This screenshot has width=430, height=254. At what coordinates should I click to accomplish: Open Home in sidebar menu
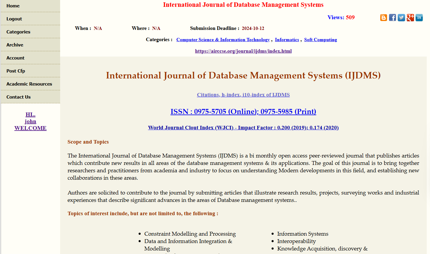(30, 6)
